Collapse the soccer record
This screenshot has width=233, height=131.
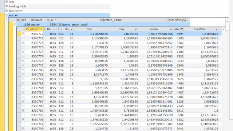pyautogui.click(x=7, y=15)
